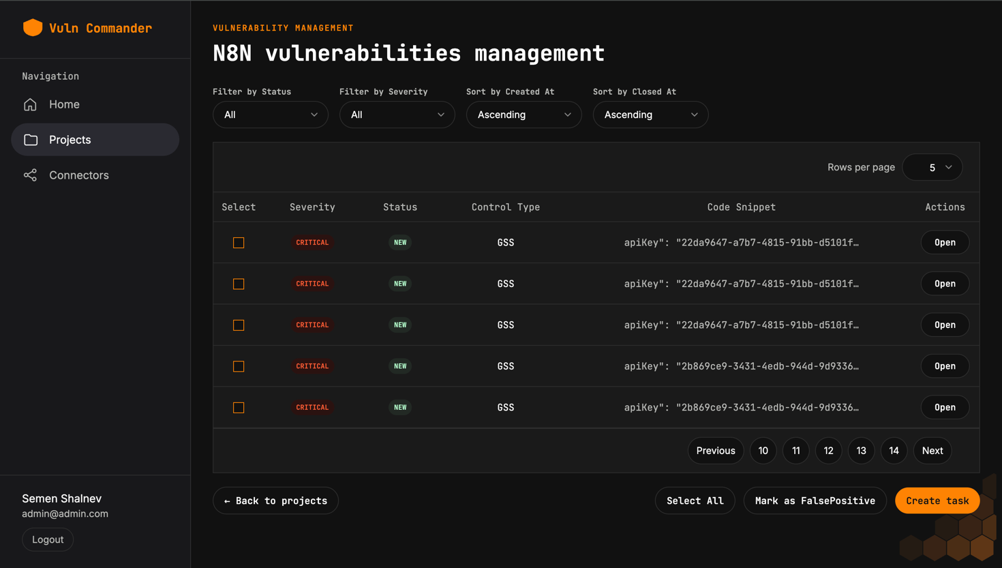1002x568 pixels.
Task: Click the GSS cell in third row
Action: coord(506,325)
